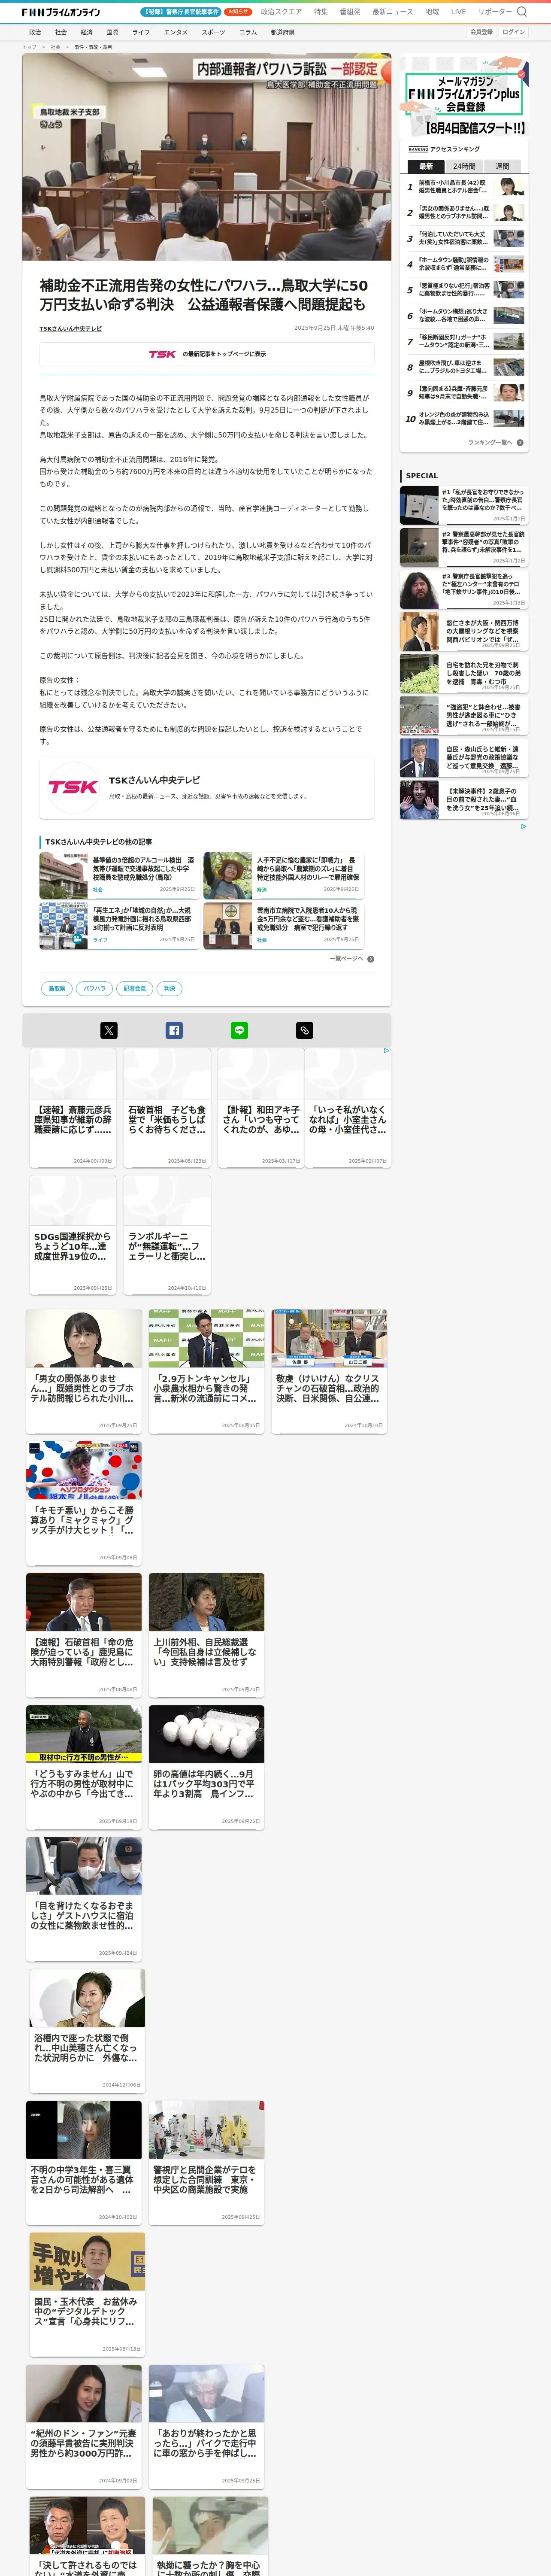Open 政治スクエア in top navigation
The image size is (551, 2576).
281,12
